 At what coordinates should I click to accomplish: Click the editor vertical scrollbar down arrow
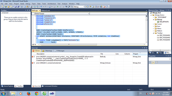(147, 42)
